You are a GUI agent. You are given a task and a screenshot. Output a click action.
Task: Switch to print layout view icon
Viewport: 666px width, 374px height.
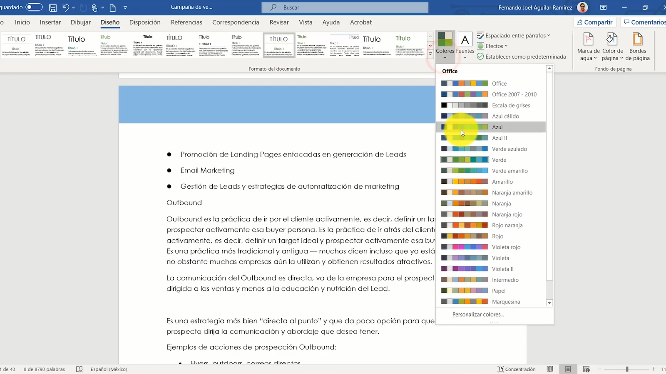(568, 369)
